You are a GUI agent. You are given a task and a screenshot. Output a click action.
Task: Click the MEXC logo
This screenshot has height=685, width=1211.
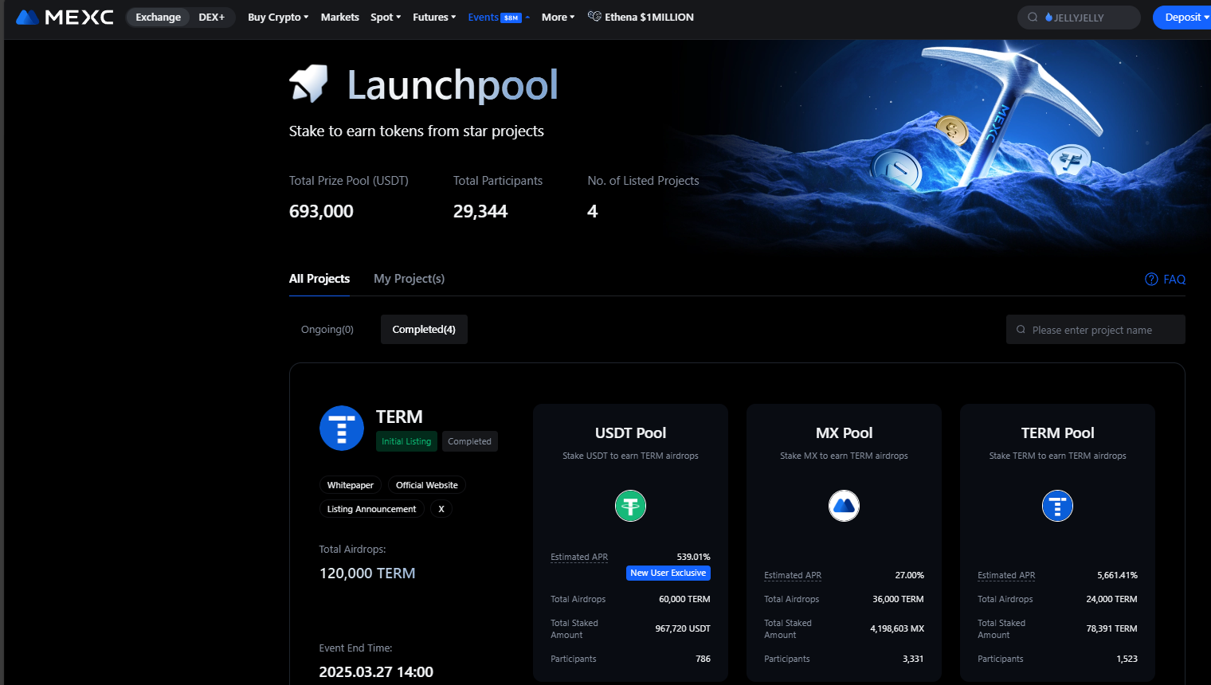tap(65, 18)
